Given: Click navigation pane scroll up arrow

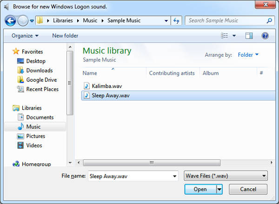Looking at the screenshot, I should point(70,47).
